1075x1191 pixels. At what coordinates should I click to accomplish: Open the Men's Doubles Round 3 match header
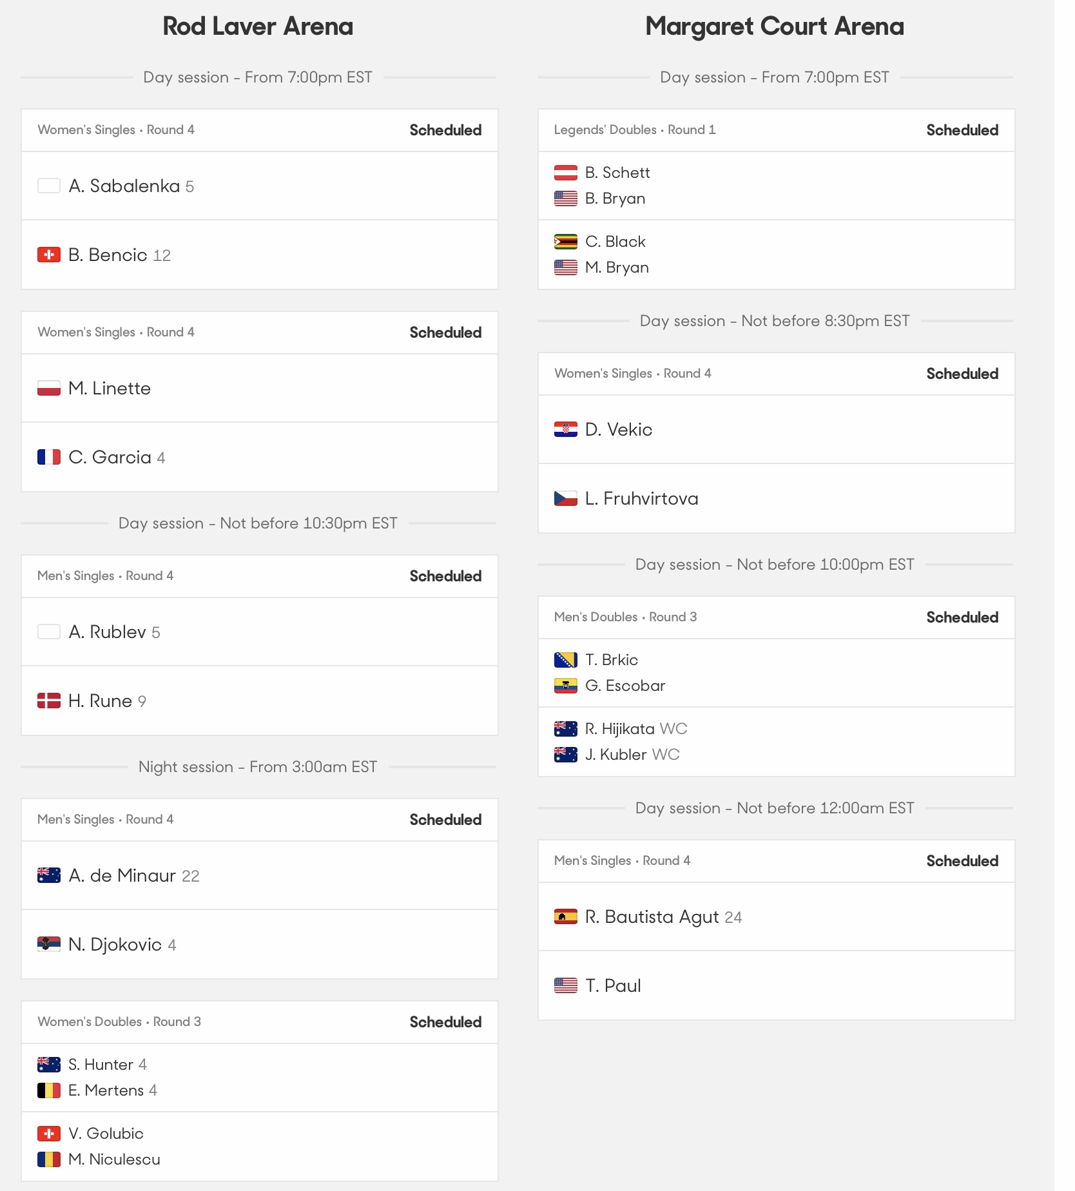click(776, 617)
